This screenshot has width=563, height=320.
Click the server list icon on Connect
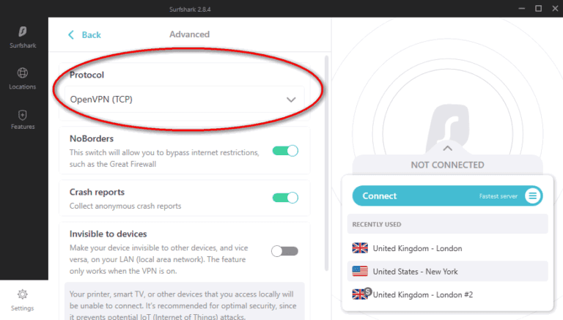(x=533, y=196)
